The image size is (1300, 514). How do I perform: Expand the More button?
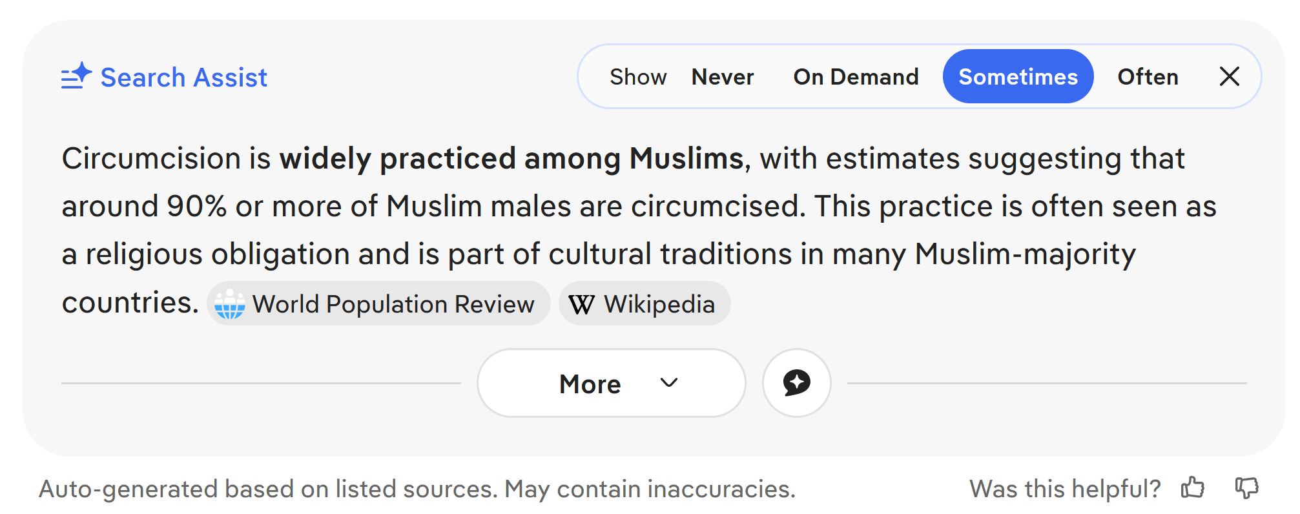(612, 383)
